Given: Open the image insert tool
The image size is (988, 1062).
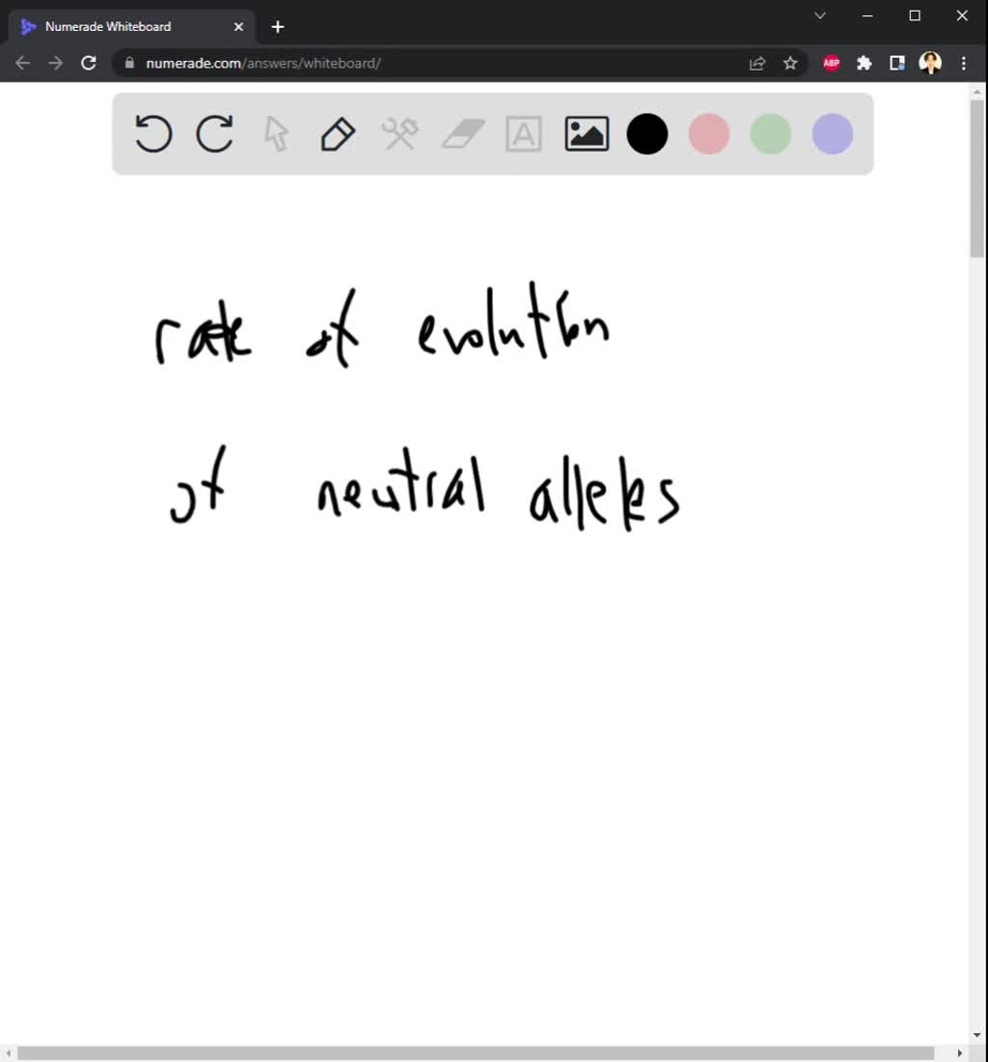Looking at the screenshot, I should click(x=585, y=134).
